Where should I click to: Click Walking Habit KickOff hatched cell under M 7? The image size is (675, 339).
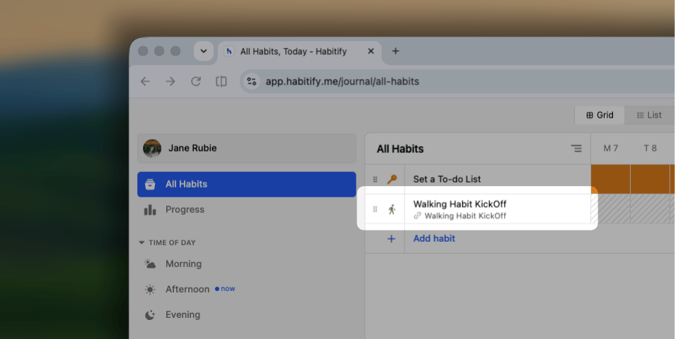tap(610, 209)
